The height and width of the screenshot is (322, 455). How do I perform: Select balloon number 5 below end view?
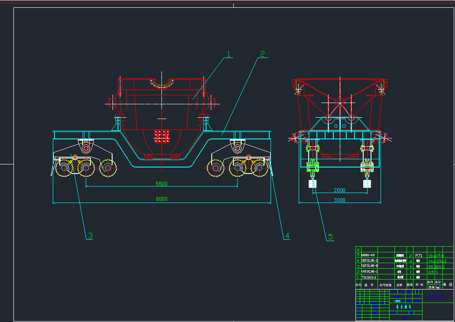tap(330, 237)
